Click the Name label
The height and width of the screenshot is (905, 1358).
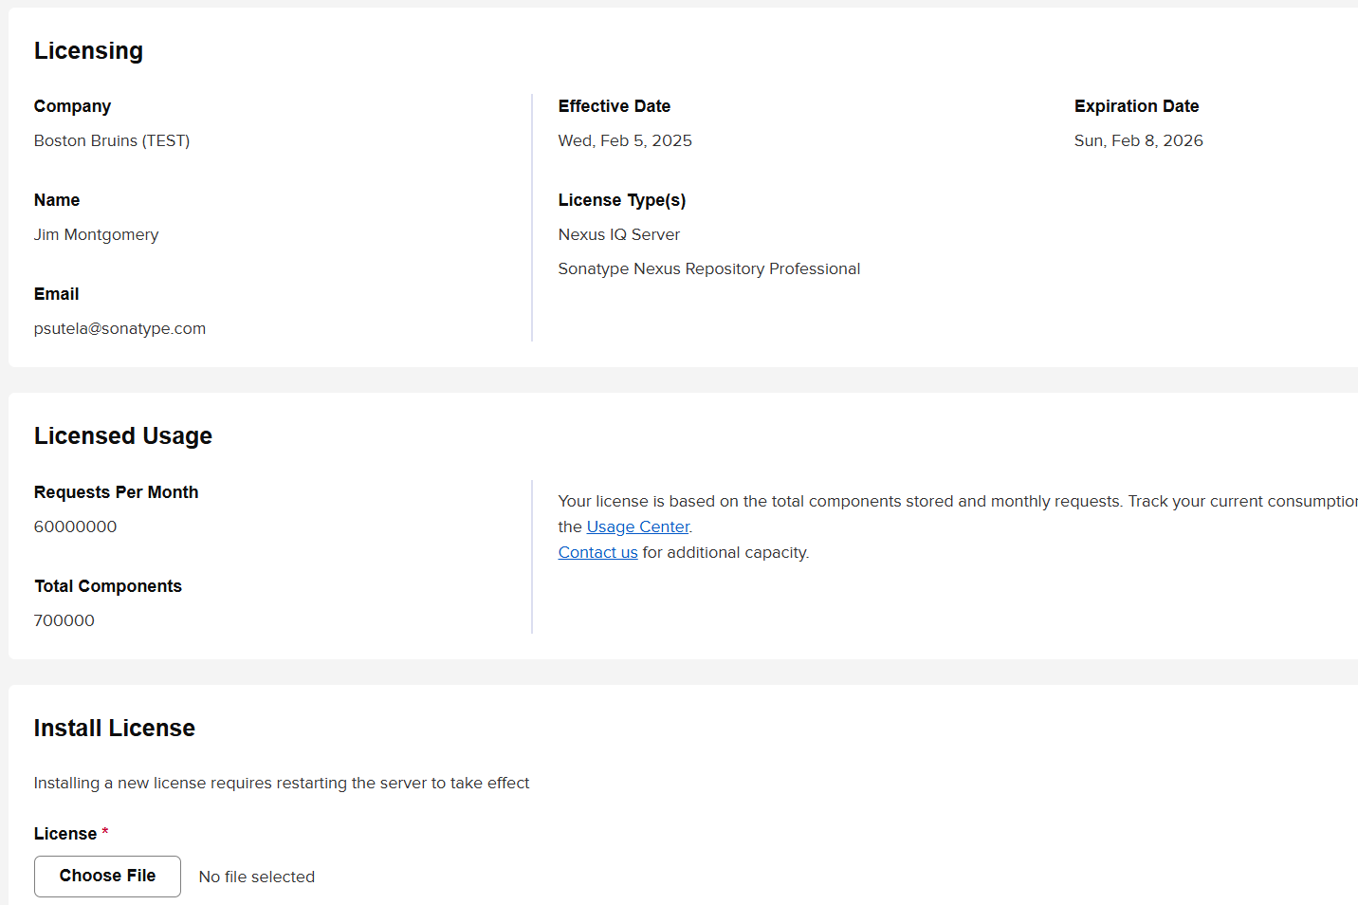56,200
